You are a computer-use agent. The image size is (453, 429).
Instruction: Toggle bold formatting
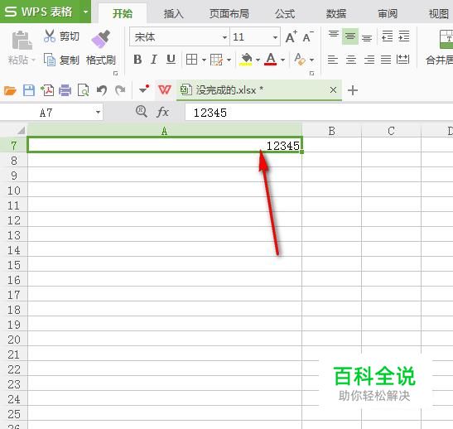[x=137, y=60]
